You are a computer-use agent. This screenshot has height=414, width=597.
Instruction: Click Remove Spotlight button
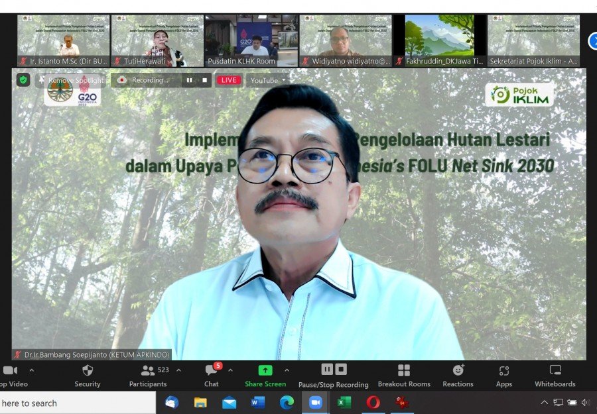(x=73, y=80)
